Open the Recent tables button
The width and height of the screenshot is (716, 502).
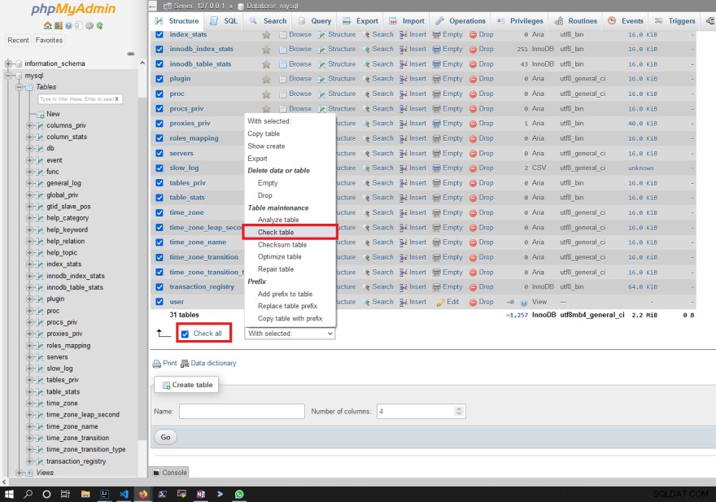[18, 40]
